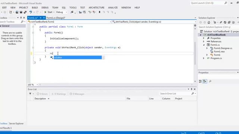This screenshot has height=134, width=239.
Task: Switch to Server Explorer tab
Action: (x=16, y=124)
